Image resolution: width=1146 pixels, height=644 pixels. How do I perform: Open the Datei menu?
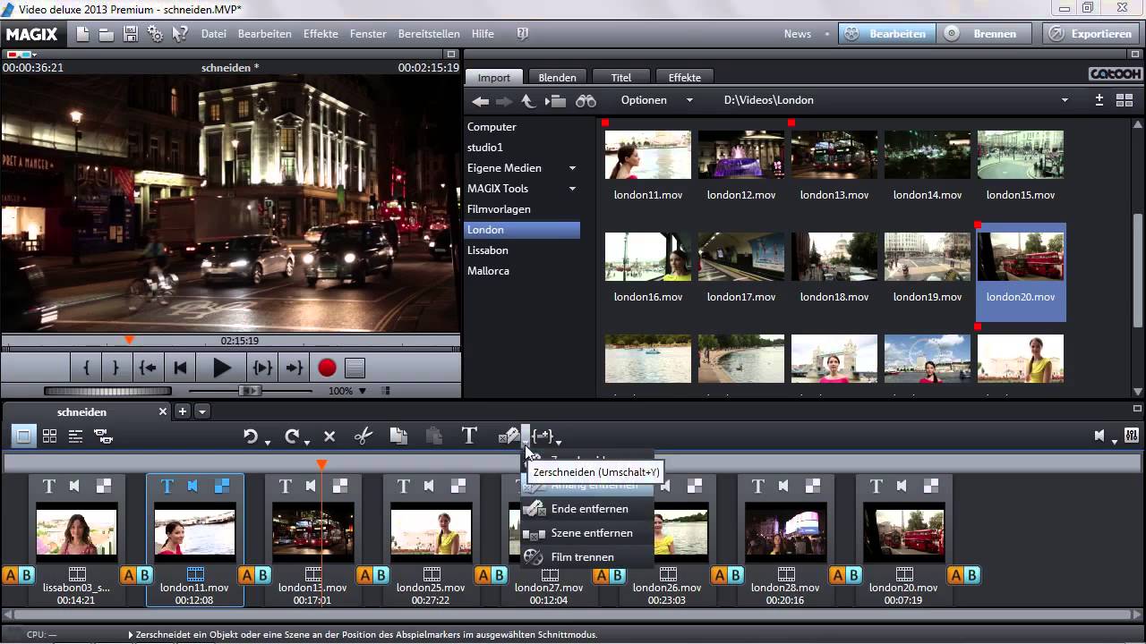(214, 34)
